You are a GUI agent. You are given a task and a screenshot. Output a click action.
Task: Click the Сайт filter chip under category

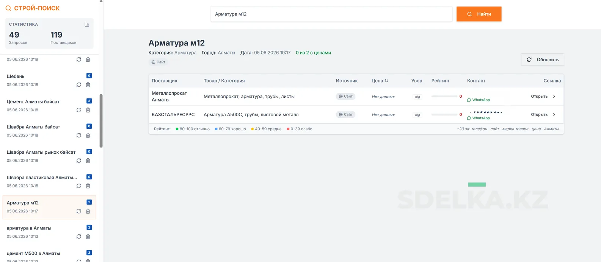pos(158,62)
